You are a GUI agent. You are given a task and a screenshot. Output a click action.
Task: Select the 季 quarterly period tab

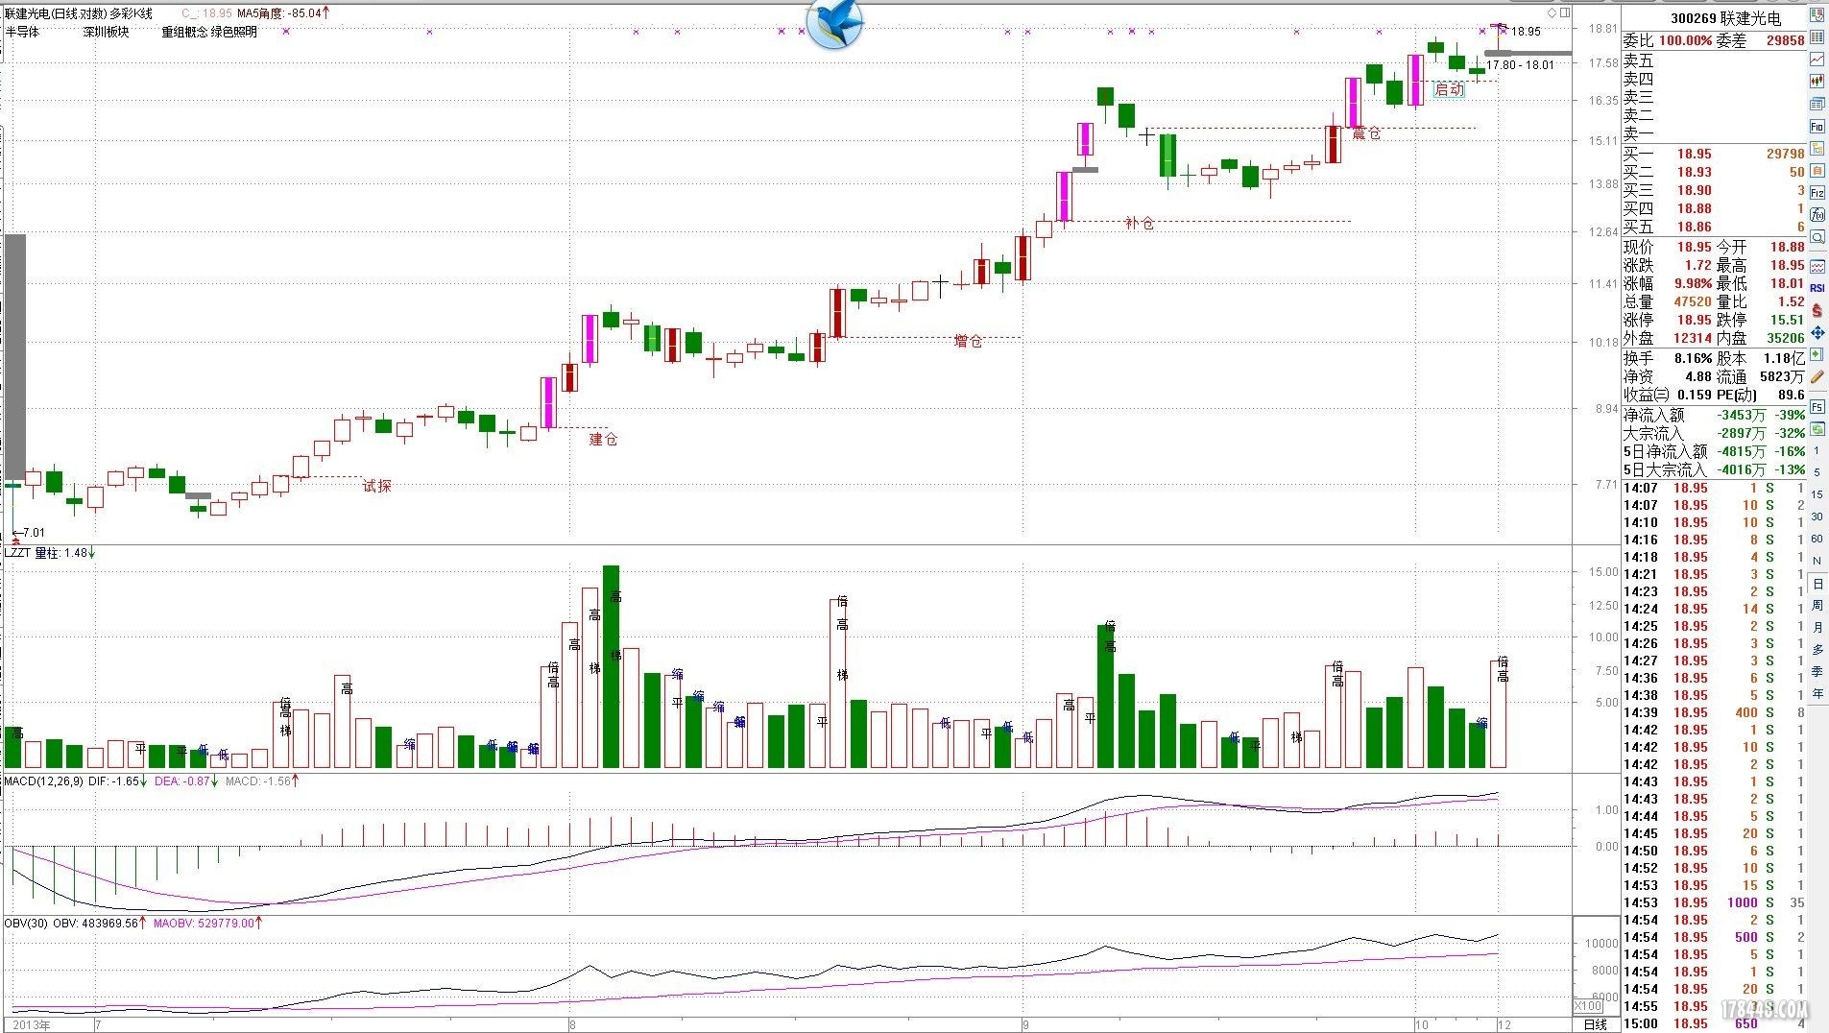pyautogui.click(x=1817, y=672)
